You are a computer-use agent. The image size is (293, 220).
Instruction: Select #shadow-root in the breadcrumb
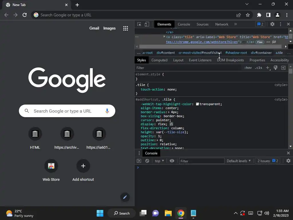pyautogui.click(x=236, y=53)
